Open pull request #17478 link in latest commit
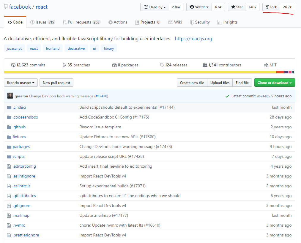The image size is (301, 243). click(x=102, y=96)
